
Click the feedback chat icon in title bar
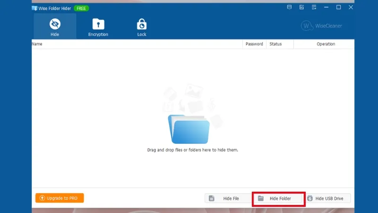click(289, 7)
